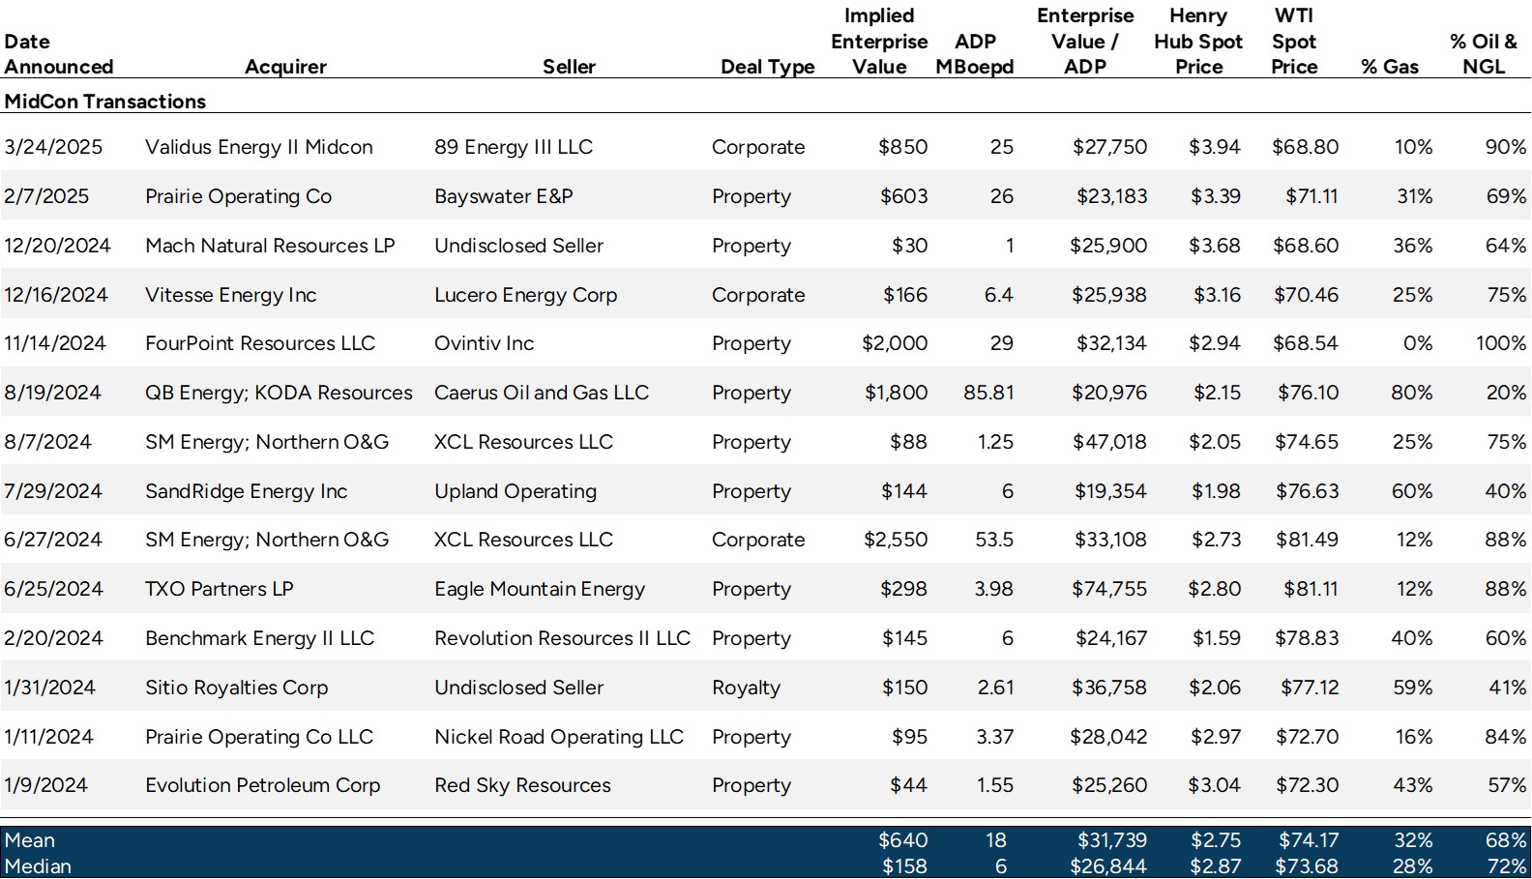Click the $2,000 enterprise value cell
Screen dimensions: 1532x879
[895, 343]
